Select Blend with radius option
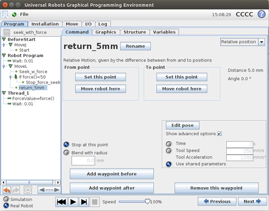269x211 pixels. [x=66, y=153]
